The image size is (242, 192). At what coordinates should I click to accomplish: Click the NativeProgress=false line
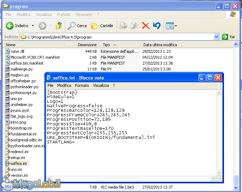coord(75,106)
